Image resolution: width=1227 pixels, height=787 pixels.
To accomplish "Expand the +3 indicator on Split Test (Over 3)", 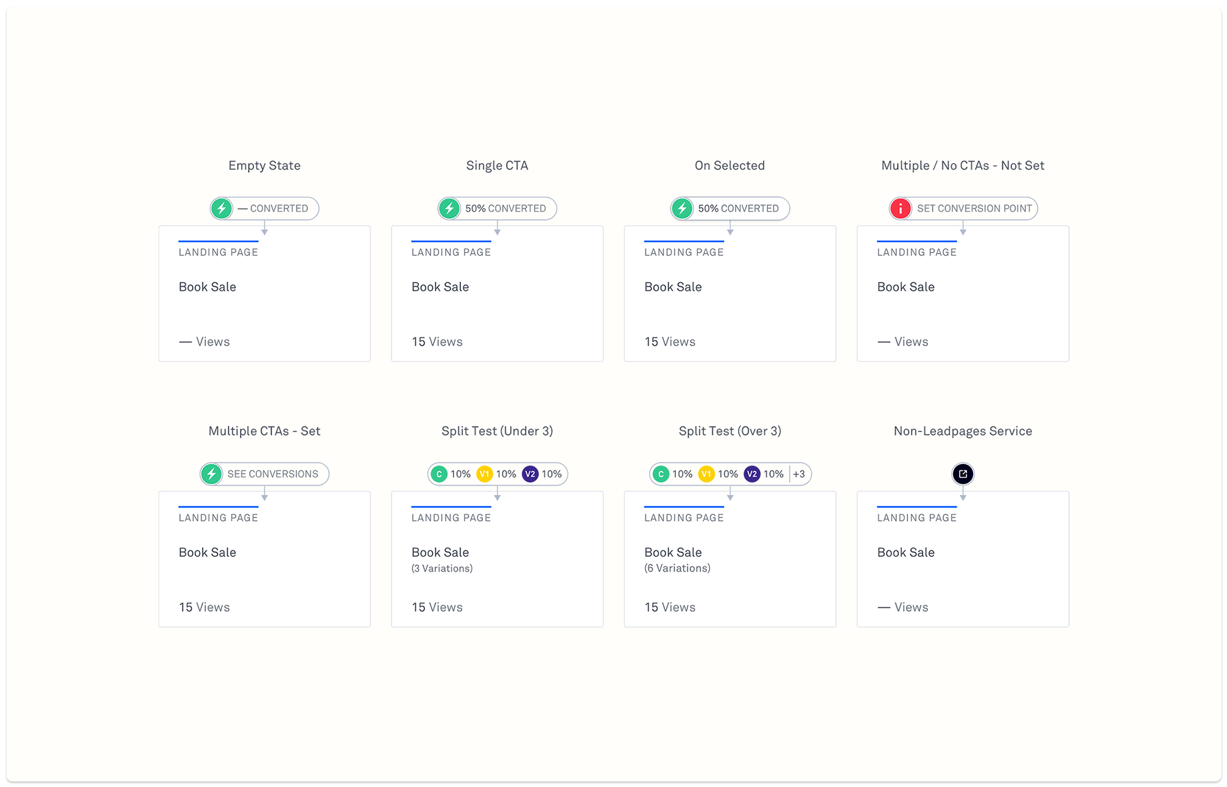I will 799,474.
